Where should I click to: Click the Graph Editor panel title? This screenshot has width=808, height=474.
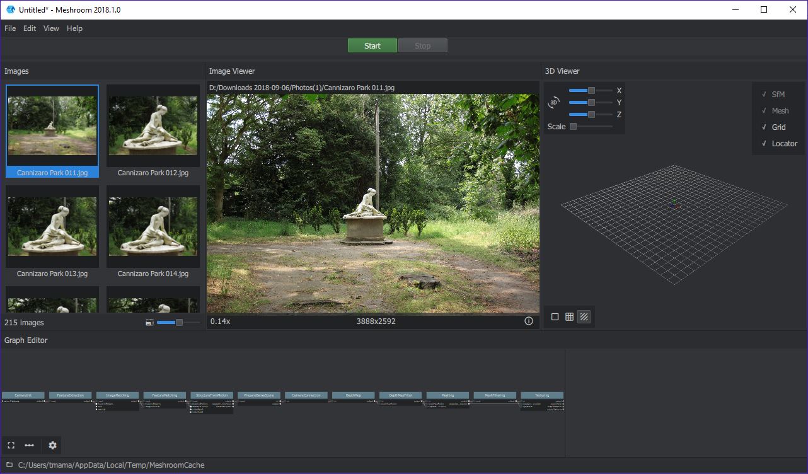click(26, 340)
